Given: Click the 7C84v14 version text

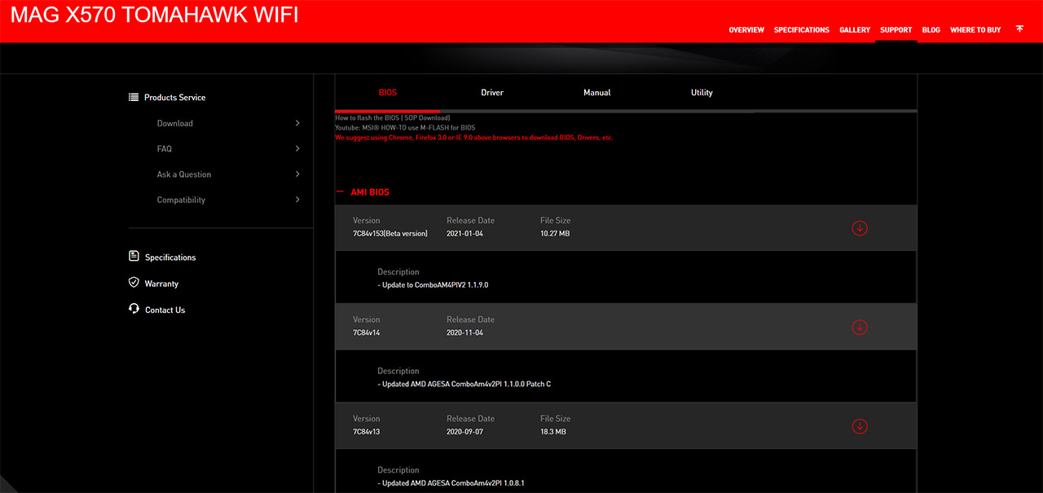Looking at the screenshot, I should point(367,332).
